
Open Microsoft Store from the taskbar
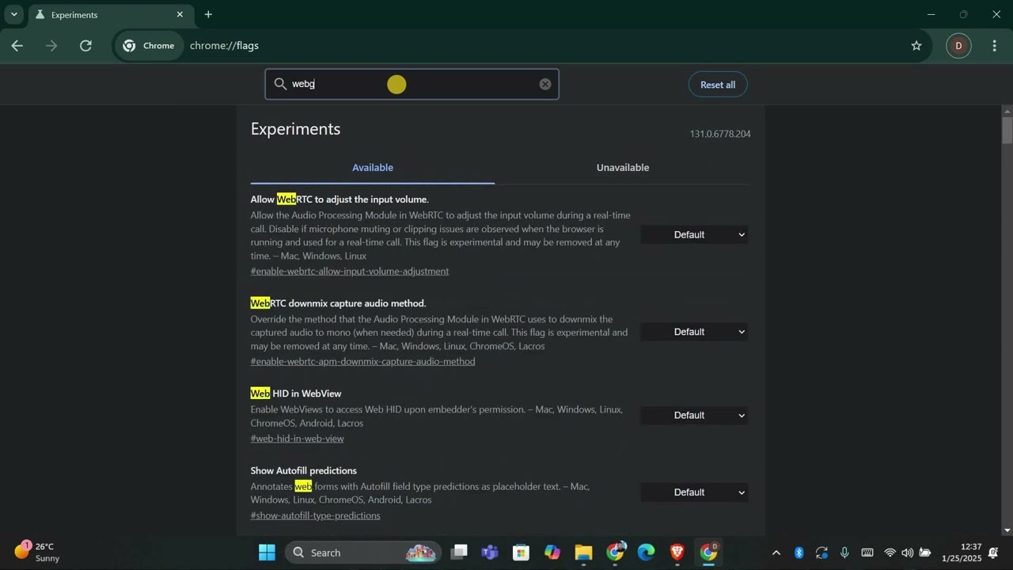[x=521, y=553]
